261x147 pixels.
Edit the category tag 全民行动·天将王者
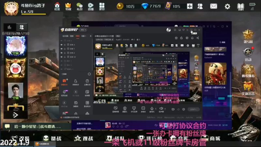click(105, 40)
